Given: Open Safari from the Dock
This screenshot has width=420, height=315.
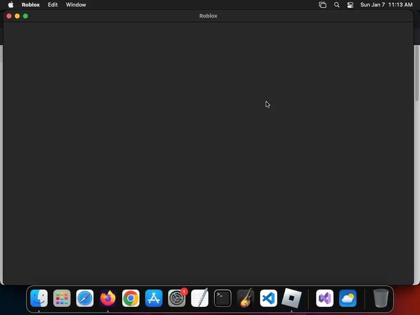Looking at the screenshot, I should click(x=85, y=298).
